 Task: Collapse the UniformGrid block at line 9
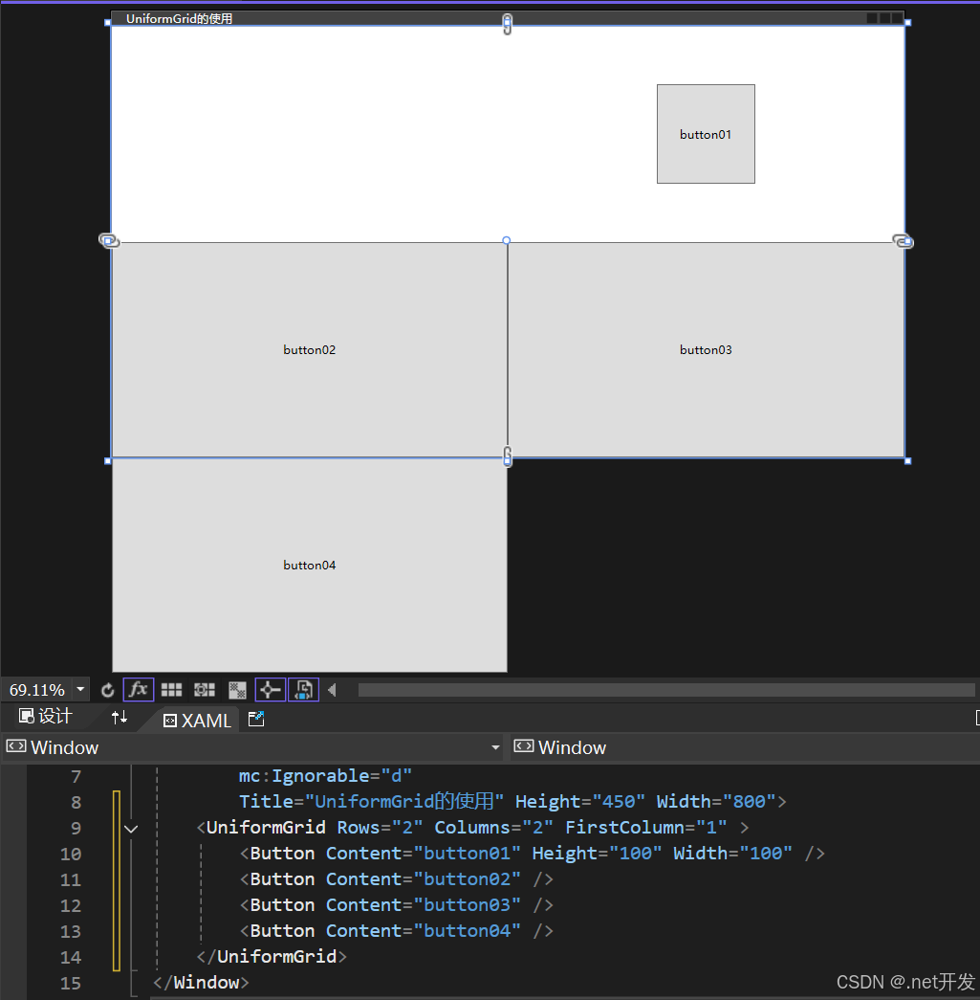point(131,829)
